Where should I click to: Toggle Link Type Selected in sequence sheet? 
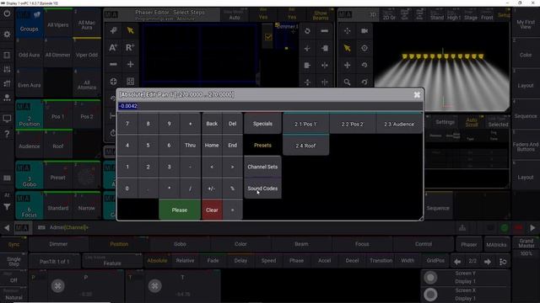coord(498,122)
